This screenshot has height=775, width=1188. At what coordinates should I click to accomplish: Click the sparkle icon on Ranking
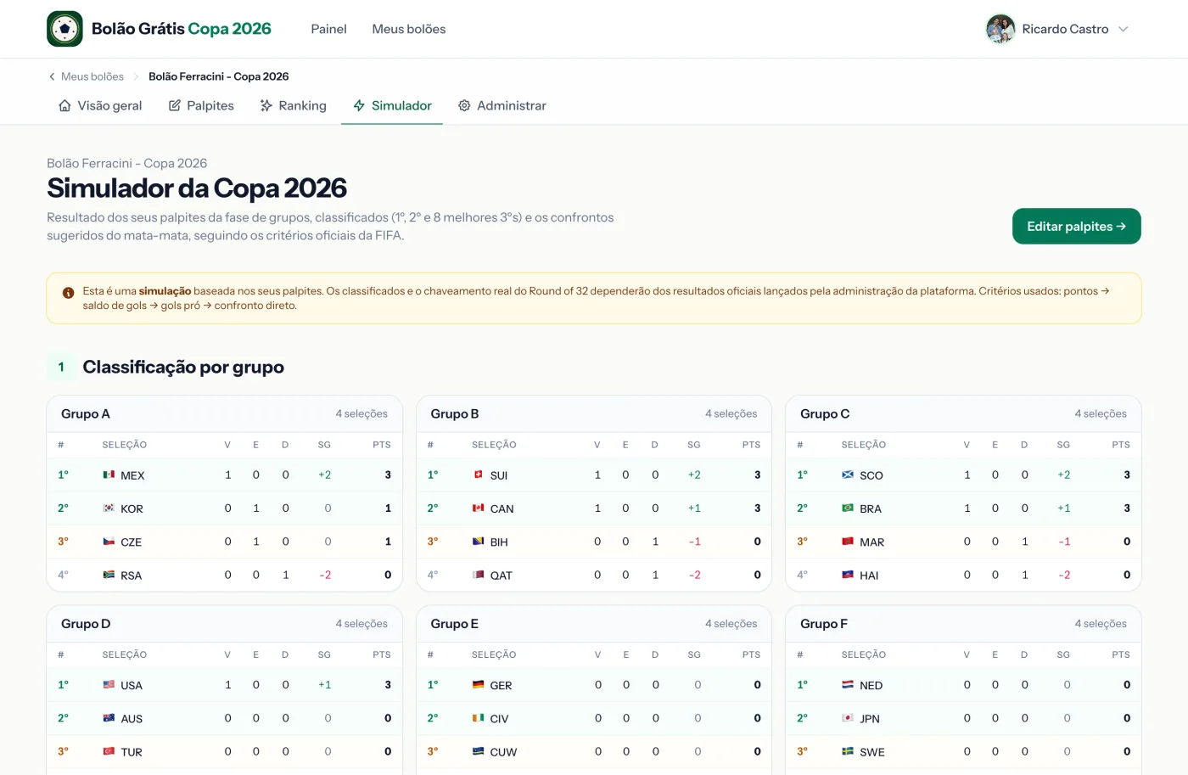[x=266, y=105]
